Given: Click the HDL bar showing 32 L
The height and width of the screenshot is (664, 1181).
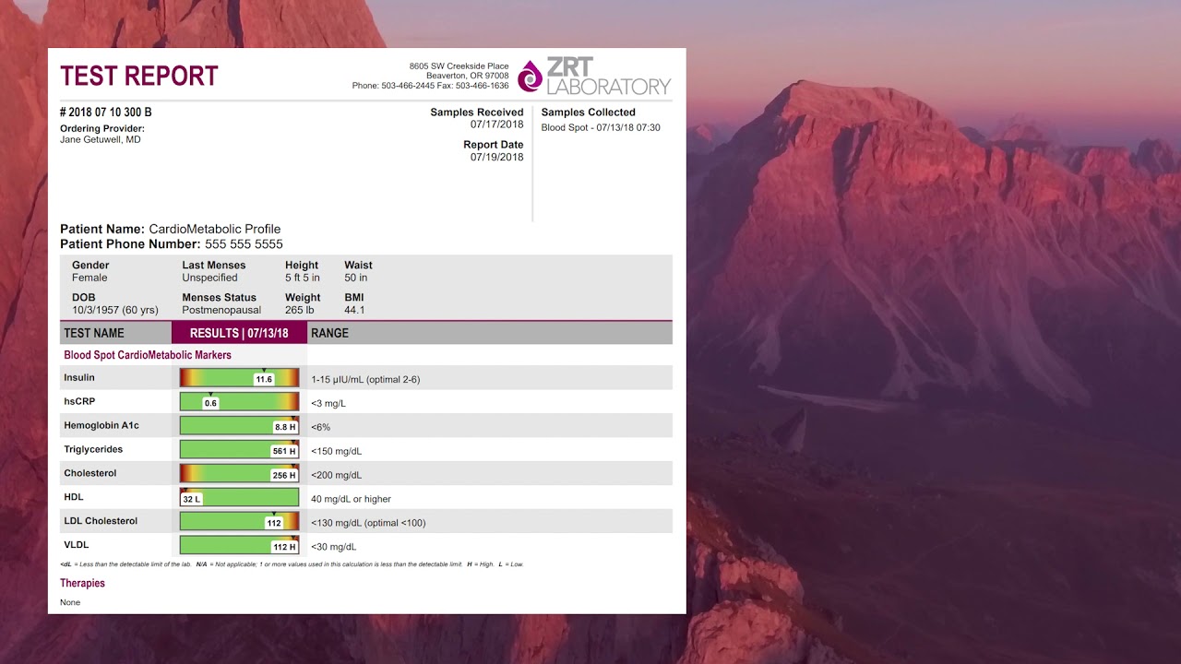Looking at the screenshot, I should coord(239,498).
